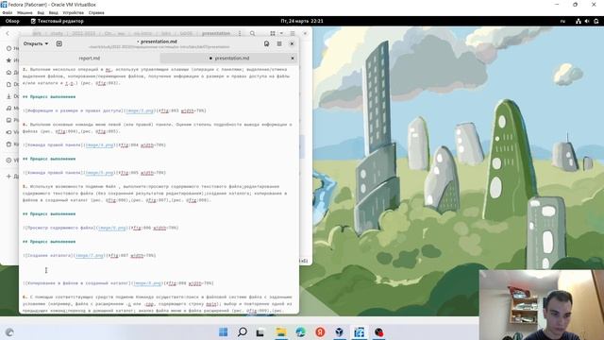Click 'presentation' path segment in Files
The height and width of the screenshot is (340, 604).
(216, 34)
